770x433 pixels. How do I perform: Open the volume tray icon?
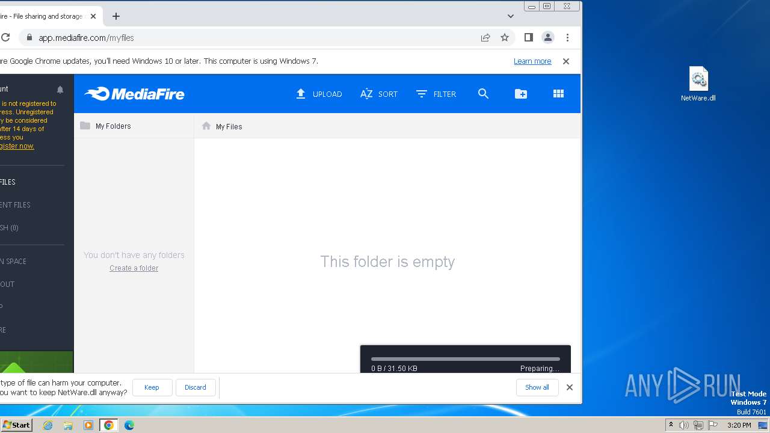pyautogui.click(x=684, y=425)
